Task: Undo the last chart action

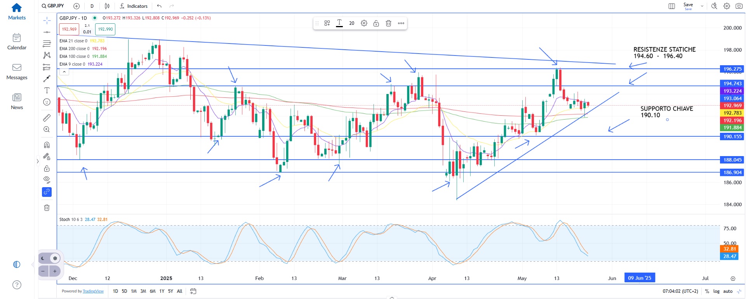Action: tap(159, 6)
